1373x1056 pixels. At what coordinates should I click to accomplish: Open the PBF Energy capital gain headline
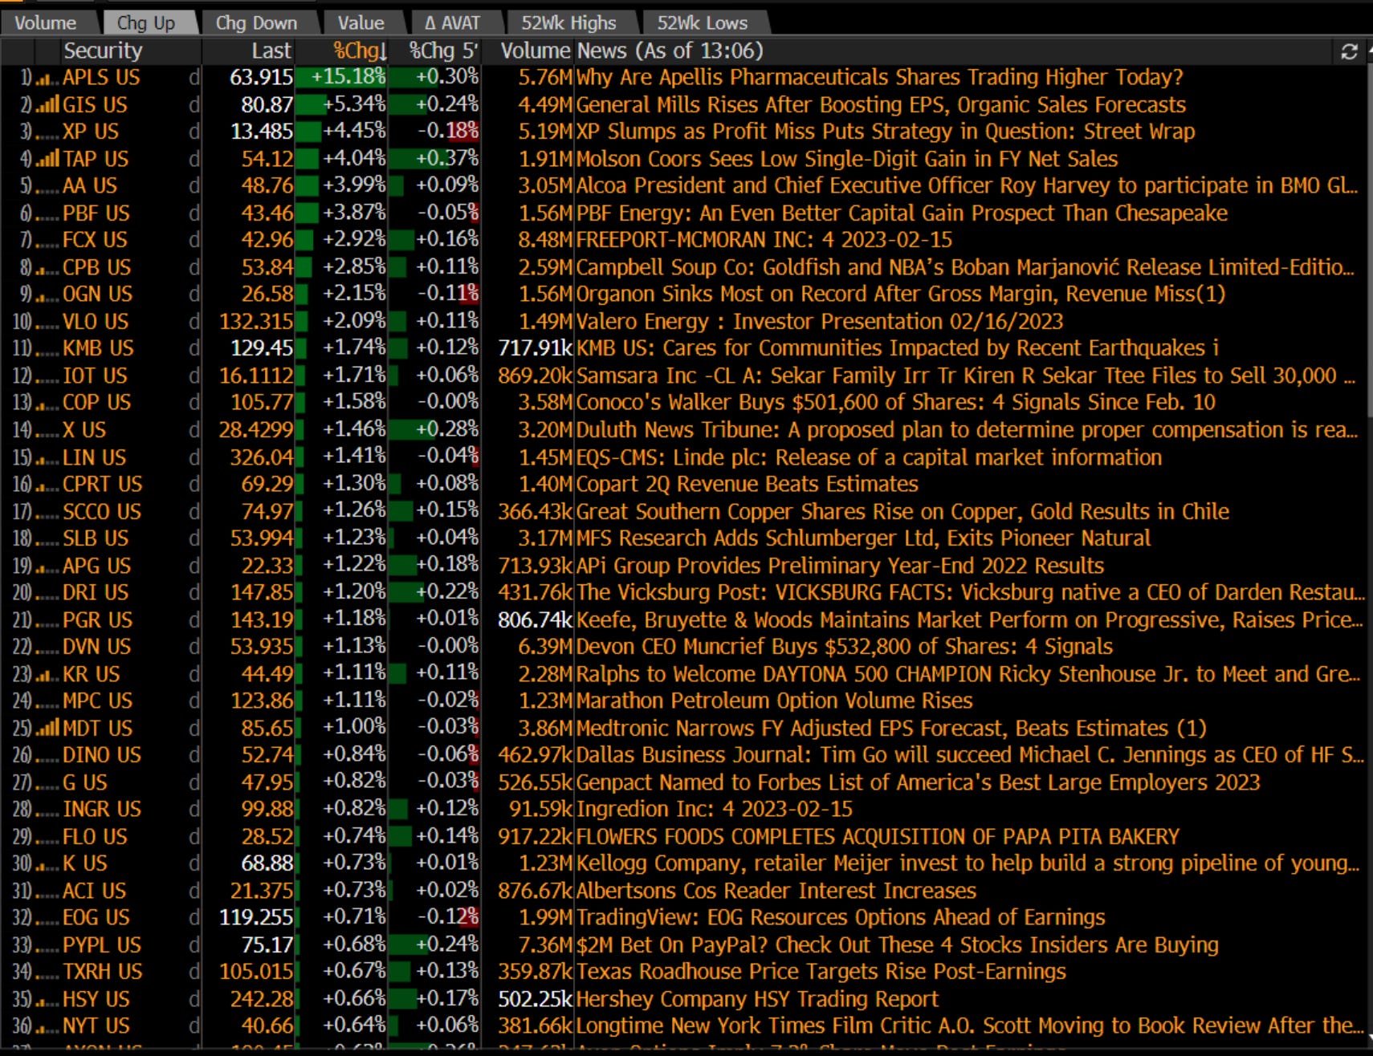pyautogui.click(x=902, y=213)
